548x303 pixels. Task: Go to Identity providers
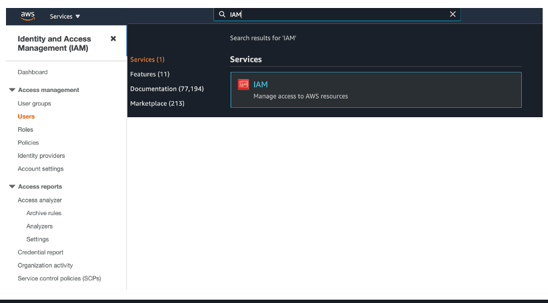41,156
